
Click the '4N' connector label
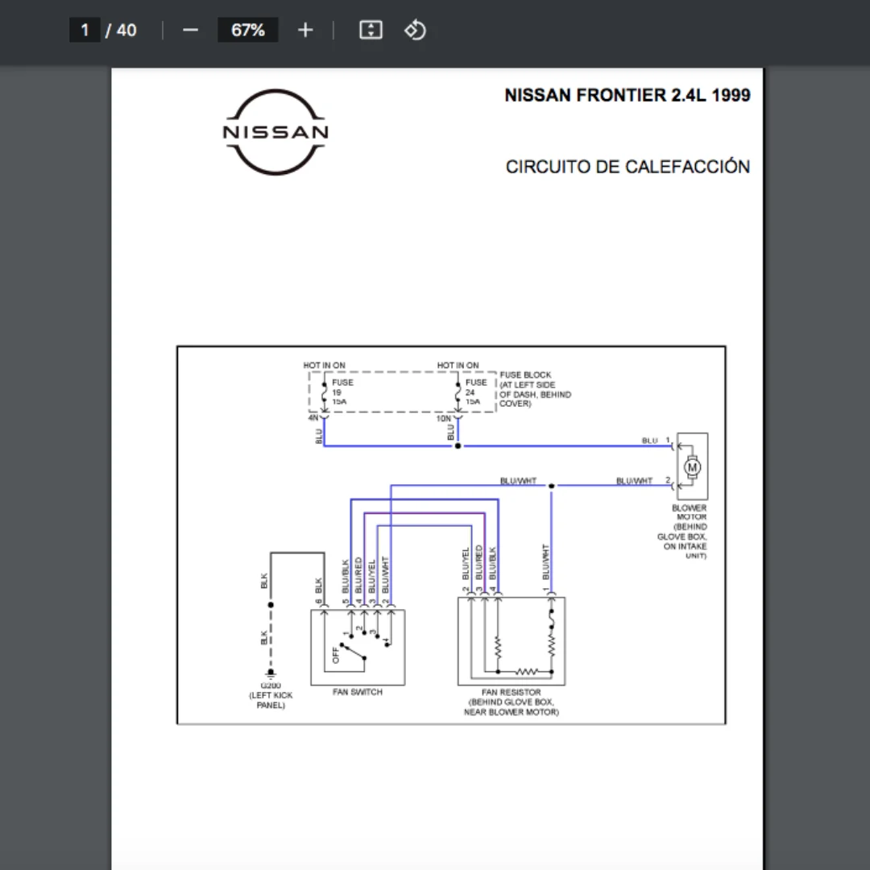(313, 417)
